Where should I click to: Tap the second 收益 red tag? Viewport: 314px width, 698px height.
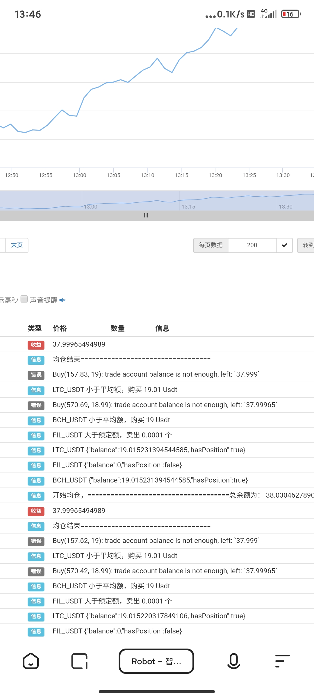[36, 511]
